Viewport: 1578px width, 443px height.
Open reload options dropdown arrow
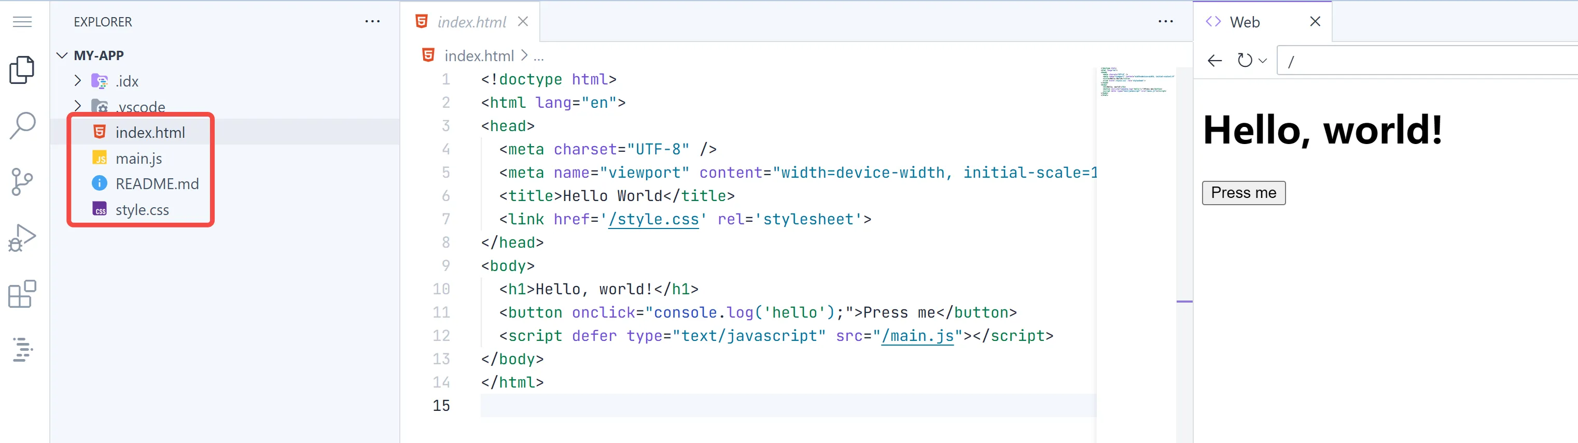[1263, 60]
